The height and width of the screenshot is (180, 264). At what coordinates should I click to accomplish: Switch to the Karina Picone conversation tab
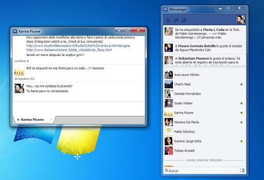click(x=32, y=119)
